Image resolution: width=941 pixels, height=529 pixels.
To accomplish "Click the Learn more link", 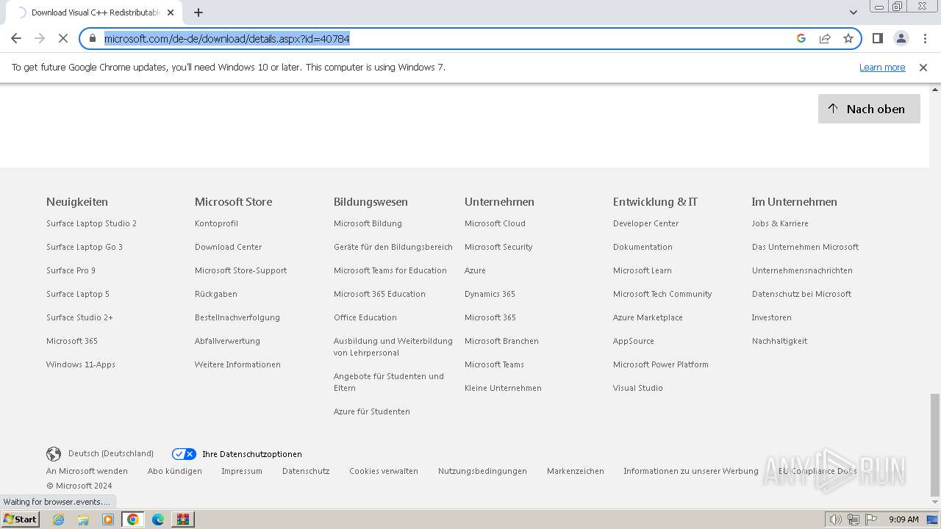I will 882,68.
